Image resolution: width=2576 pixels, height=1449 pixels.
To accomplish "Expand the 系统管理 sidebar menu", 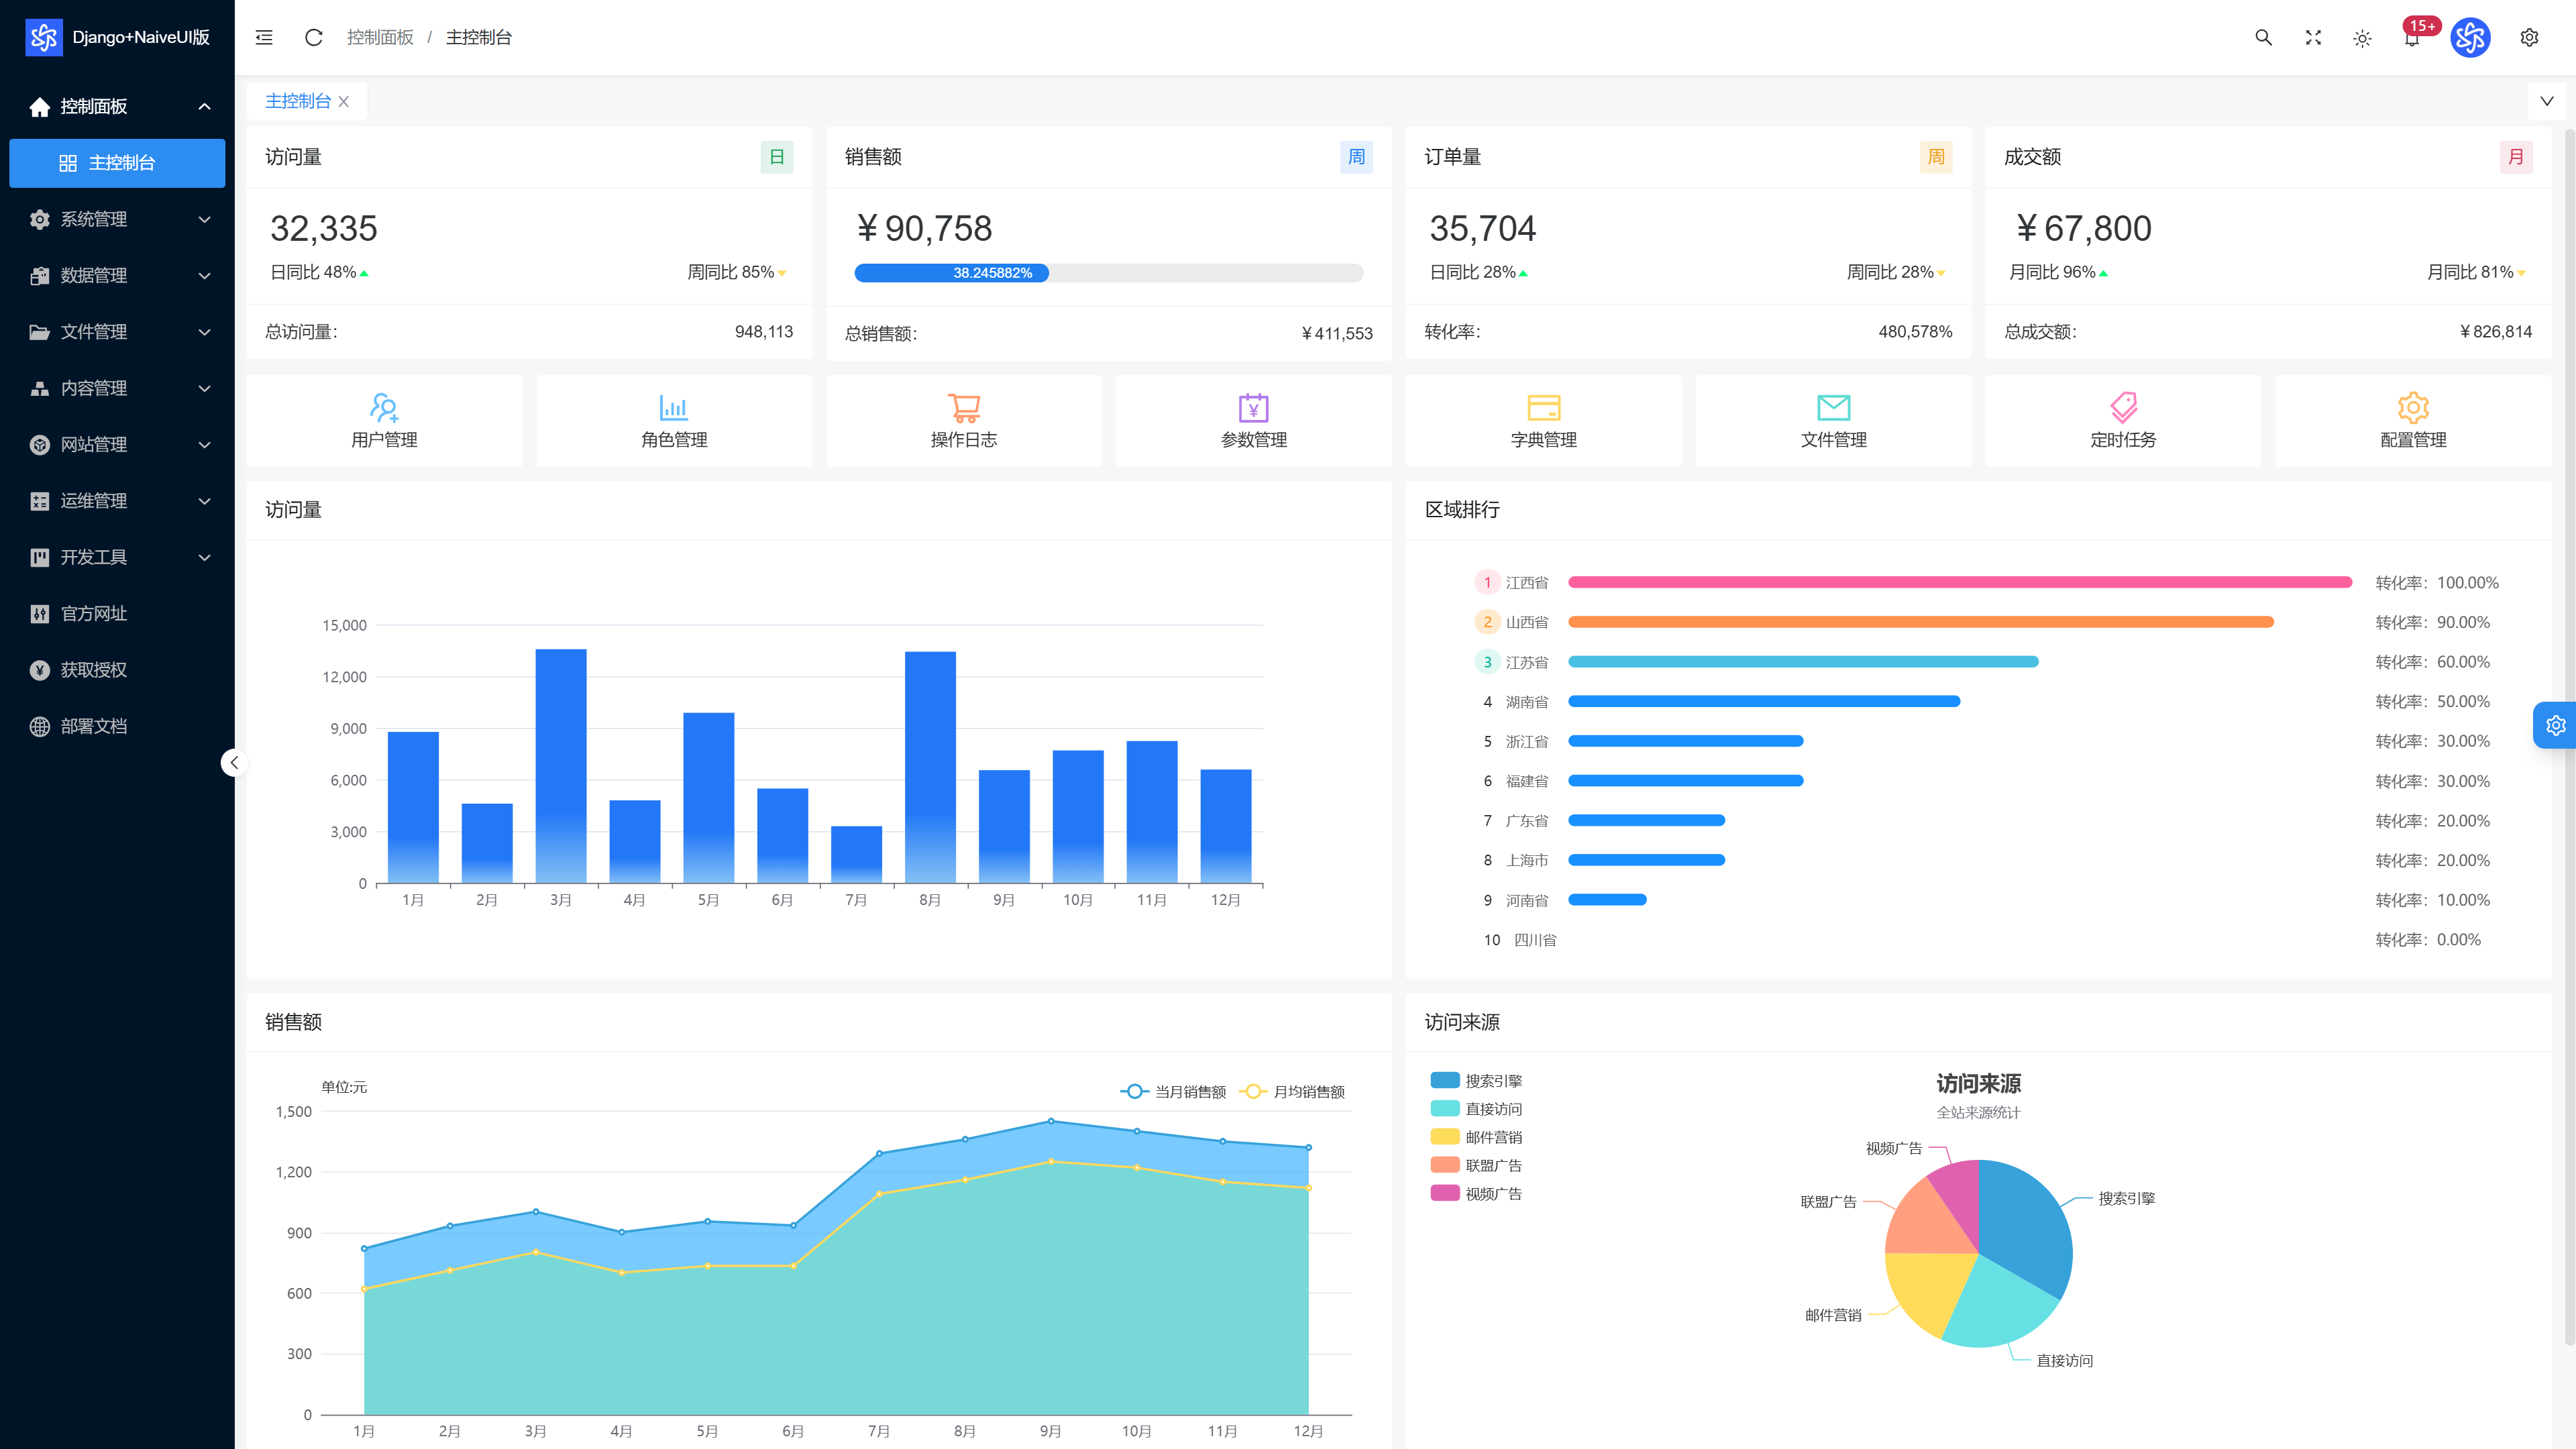I will [117, 219].
